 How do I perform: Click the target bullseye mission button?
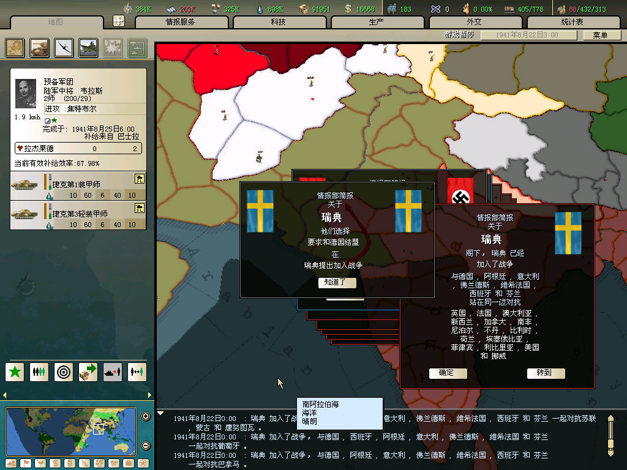coord(64,372)
